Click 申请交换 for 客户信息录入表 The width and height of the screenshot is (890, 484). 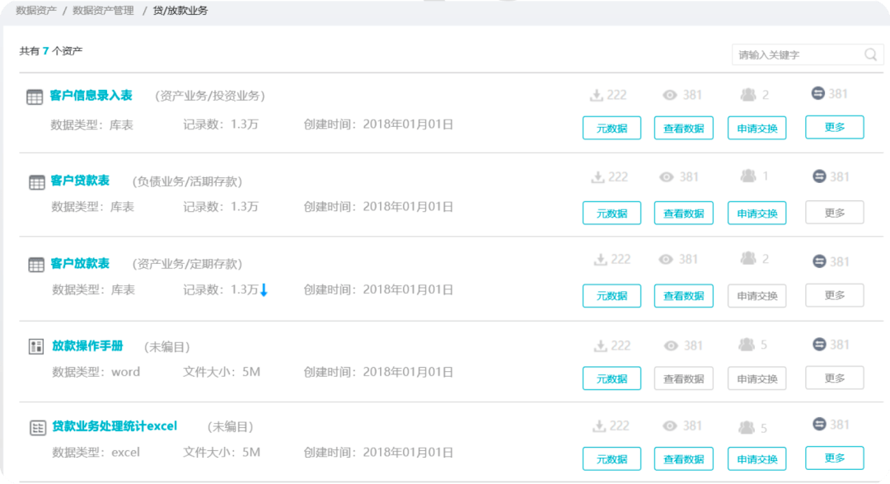tap(756, 128)
